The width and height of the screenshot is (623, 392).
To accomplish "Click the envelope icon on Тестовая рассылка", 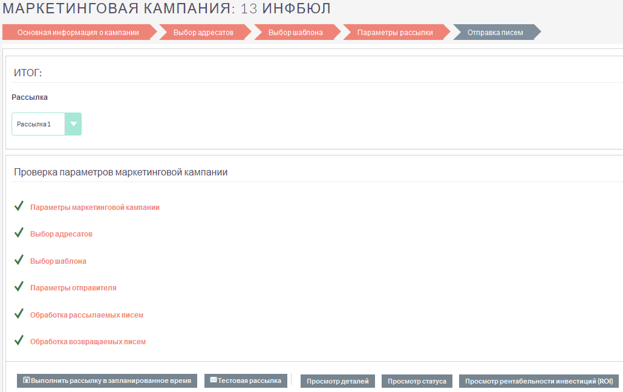I will pyautogui.click(x=213, y=381).
